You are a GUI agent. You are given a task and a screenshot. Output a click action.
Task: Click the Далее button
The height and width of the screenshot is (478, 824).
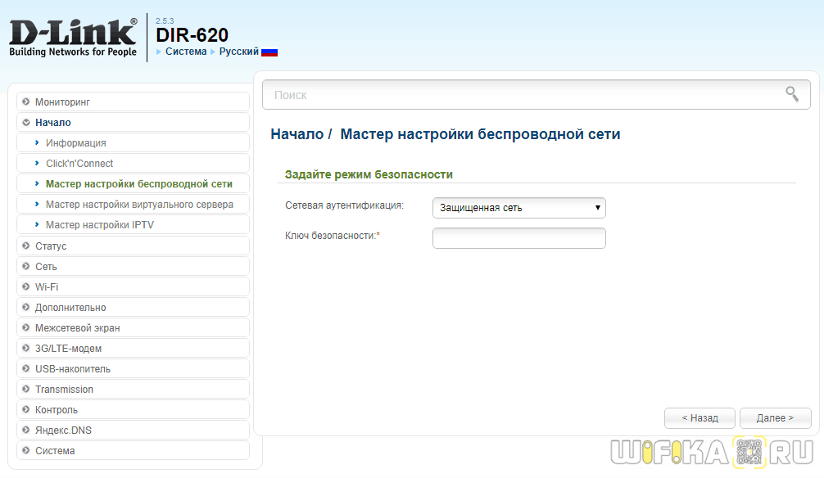(775, 418)
